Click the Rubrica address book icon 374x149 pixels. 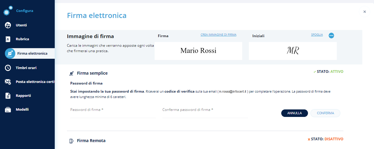8,39
